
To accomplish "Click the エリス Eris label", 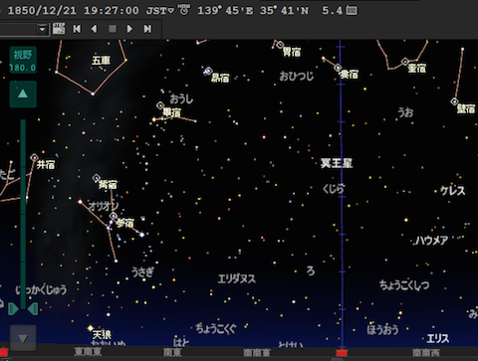I will tap(438, 338).
